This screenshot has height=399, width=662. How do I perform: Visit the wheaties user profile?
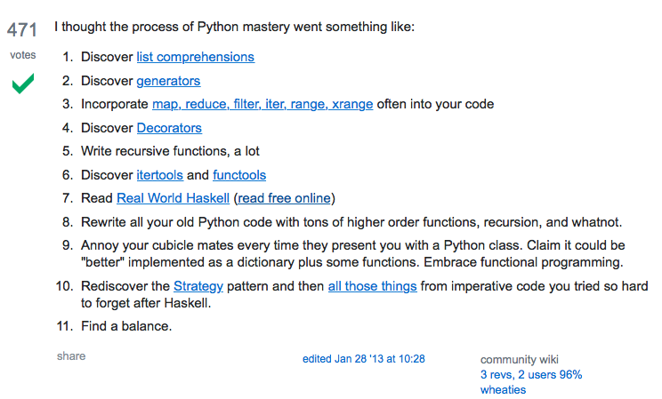coord(503,389)
